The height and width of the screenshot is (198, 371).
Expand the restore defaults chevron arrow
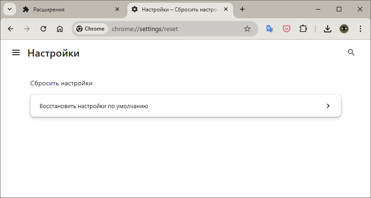tap(328, 106)
